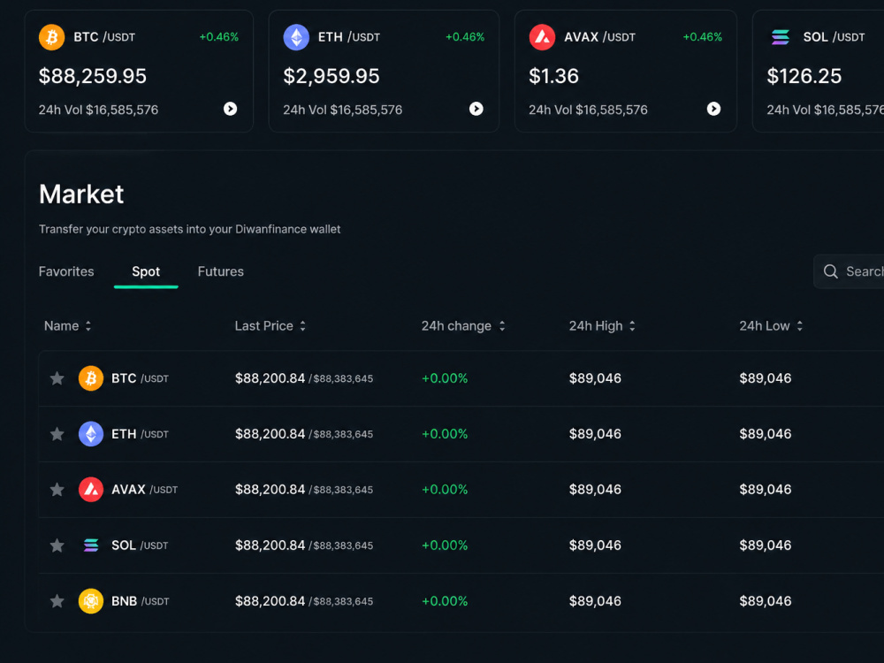The width and height of the screenshot is (884, 663).
Task: Click the Search input field
Action: pos(849,271)
